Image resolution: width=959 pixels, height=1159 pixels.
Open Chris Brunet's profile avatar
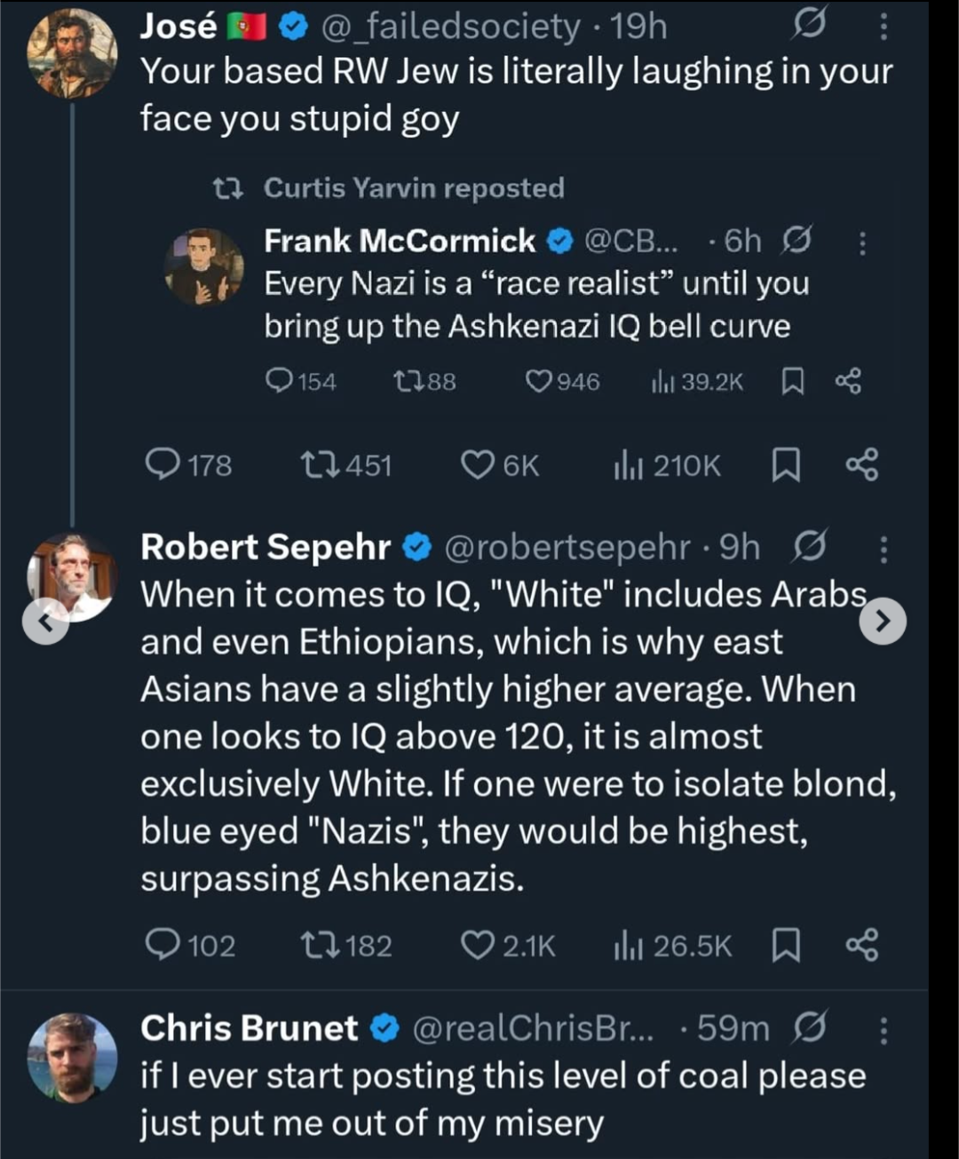pos(72,1057)
